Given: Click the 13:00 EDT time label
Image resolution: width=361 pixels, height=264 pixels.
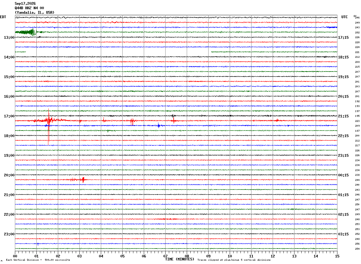Looking at the screenshot, I should point(9,38).
